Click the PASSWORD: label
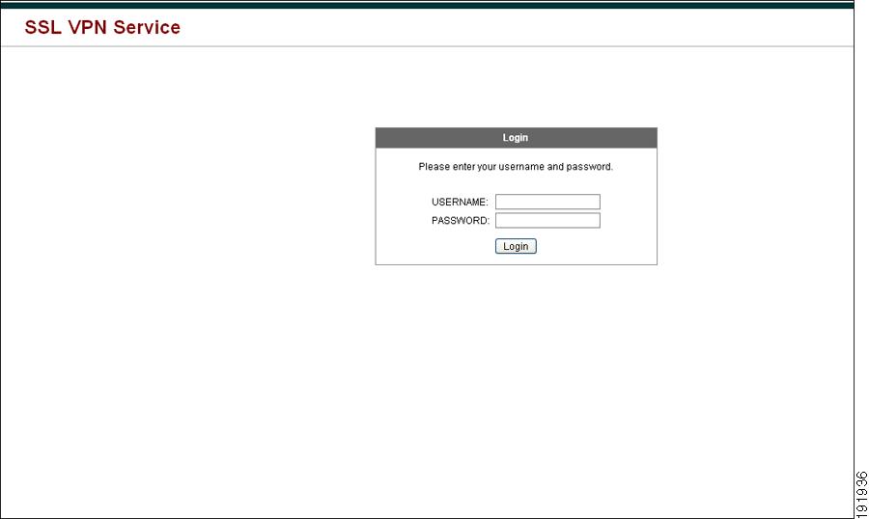This screenshot has height=519, width=869. [460, 221]
